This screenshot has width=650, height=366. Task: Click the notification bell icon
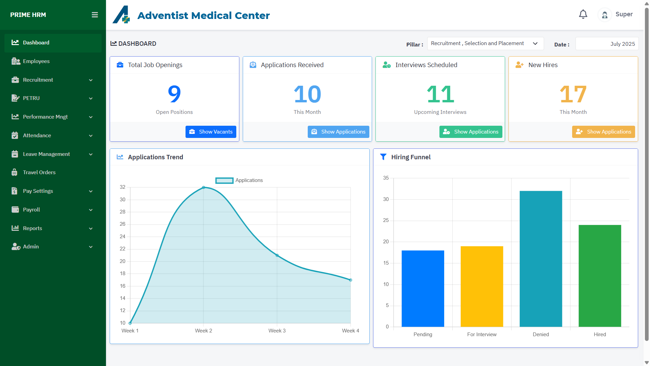click(x=583, y=14)
